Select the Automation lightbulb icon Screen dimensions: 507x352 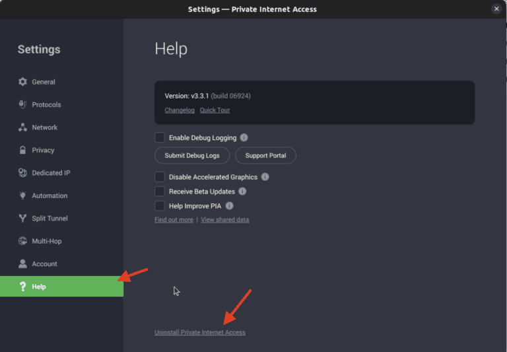pyautogui.click(x=23, y=195)
